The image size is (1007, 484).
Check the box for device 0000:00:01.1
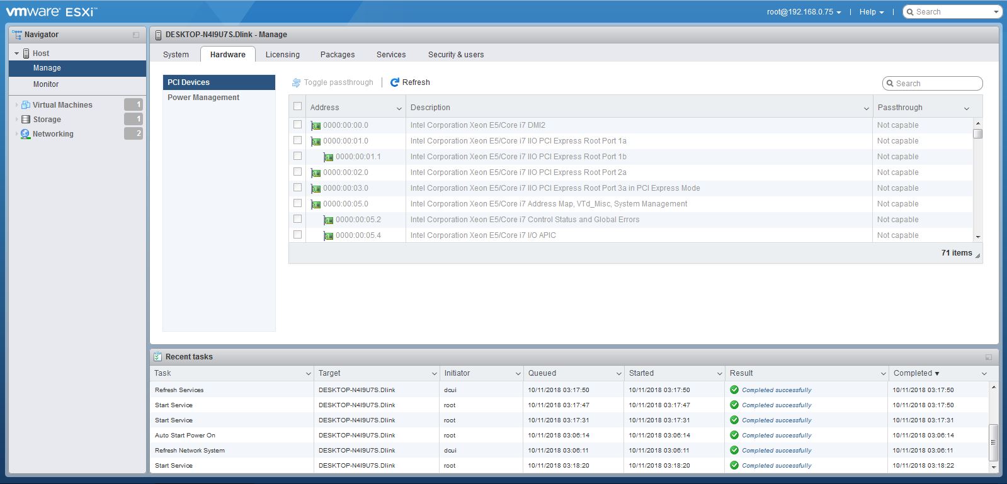[x=298, y=156]
